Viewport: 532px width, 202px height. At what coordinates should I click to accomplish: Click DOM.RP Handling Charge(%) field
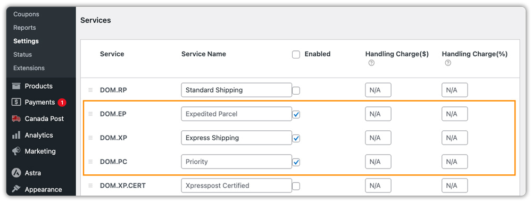[x=455, y=90]
